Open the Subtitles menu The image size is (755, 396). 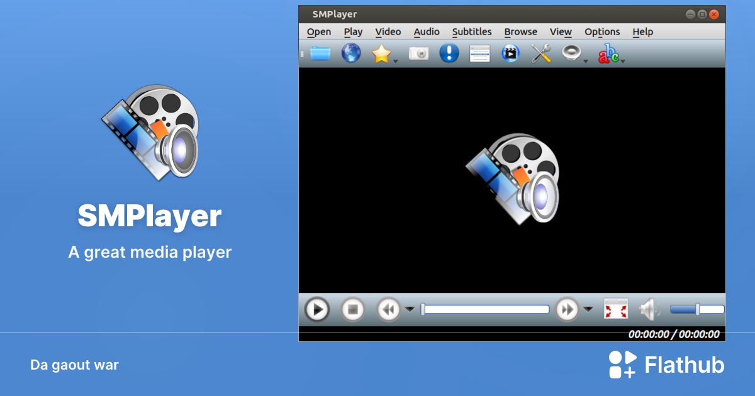[472, 31]
